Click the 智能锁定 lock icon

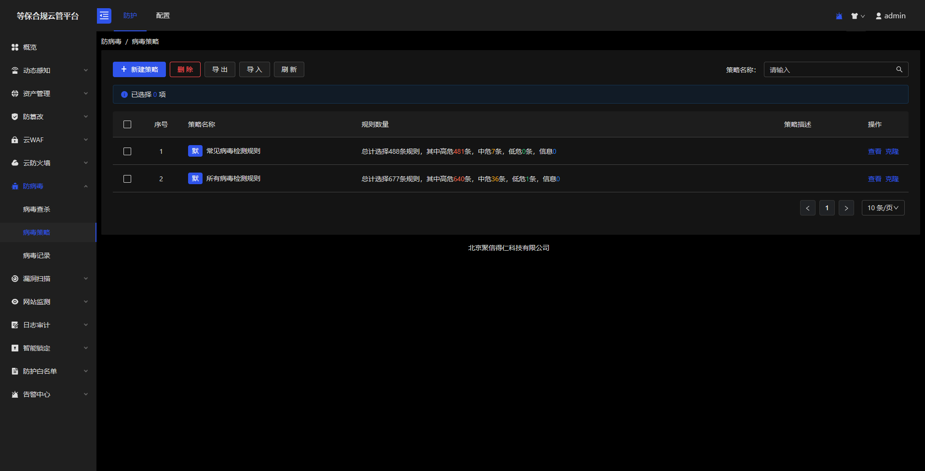15,348
